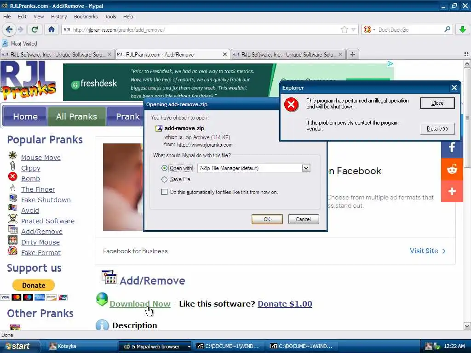Open the Edit menu
Viewport: 471px width, 353px height.
tap(22, 17)
